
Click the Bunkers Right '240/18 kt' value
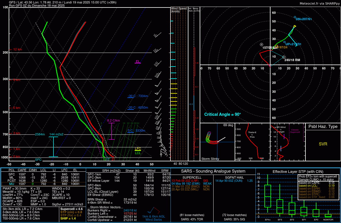pos(130,210)
